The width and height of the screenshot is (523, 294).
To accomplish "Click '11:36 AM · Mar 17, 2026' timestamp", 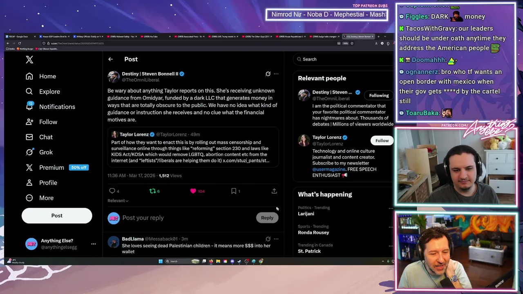I will pos(131,176).
